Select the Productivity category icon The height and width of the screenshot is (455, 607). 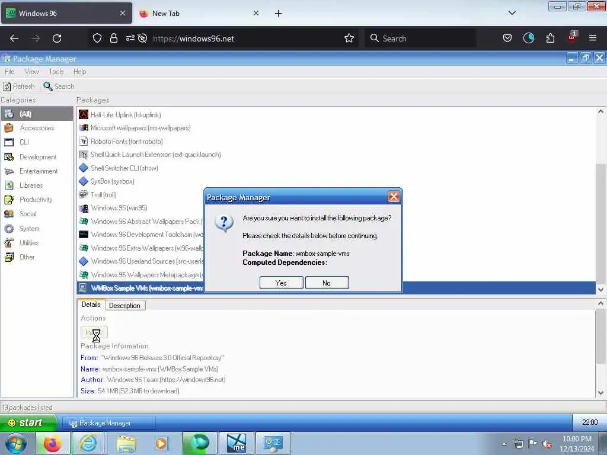click(9, 200)
